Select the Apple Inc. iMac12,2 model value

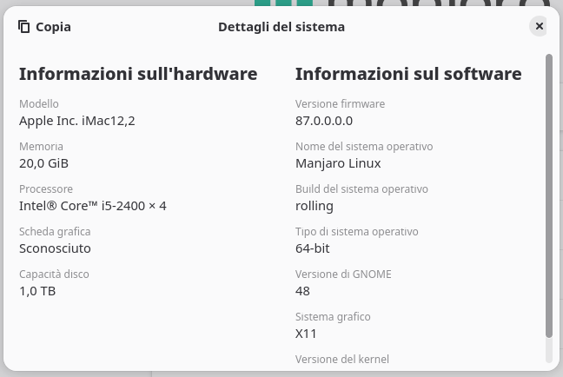click(77, 121)
